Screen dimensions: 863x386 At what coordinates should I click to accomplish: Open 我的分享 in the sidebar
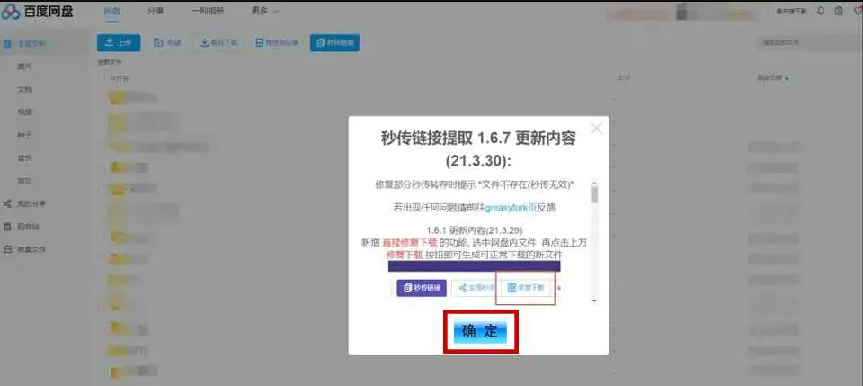pos(31,204)
